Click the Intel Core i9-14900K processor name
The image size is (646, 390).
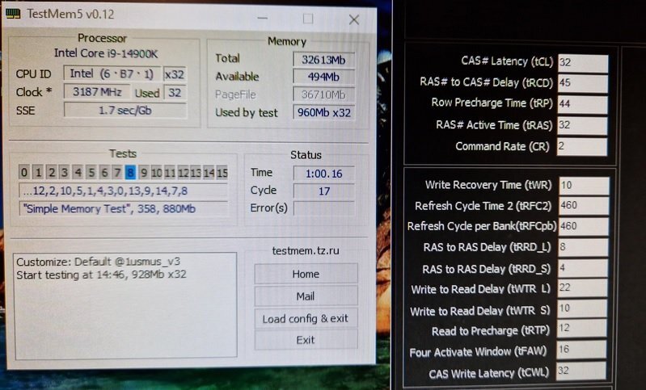(x=106, y=53)
